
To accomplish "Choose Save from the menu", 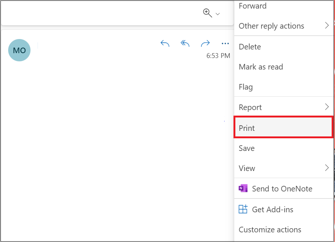I will [x=284, y=148].
